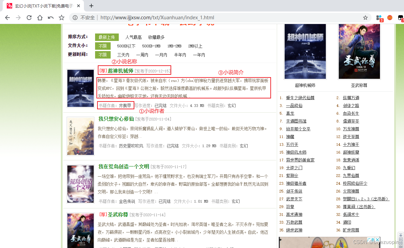Click the "不安全" site info icon

tap(74, 17)
